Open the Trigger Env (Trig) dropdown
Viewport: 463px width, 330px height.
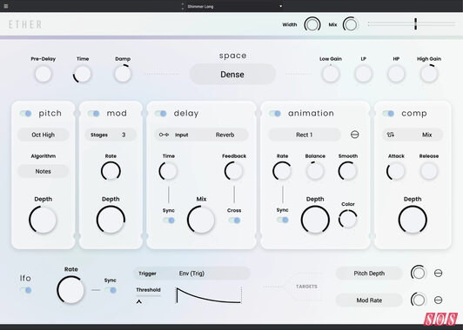(192, 274)
